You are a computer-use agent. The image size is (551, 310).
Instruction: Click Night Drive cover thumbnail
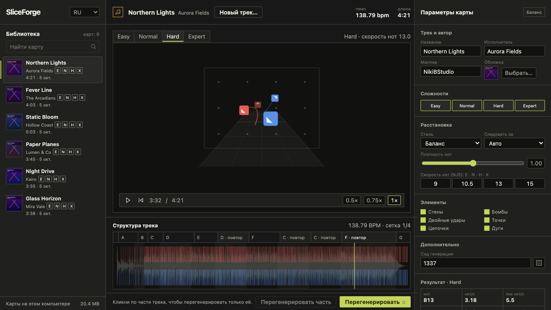click(14, 176)
